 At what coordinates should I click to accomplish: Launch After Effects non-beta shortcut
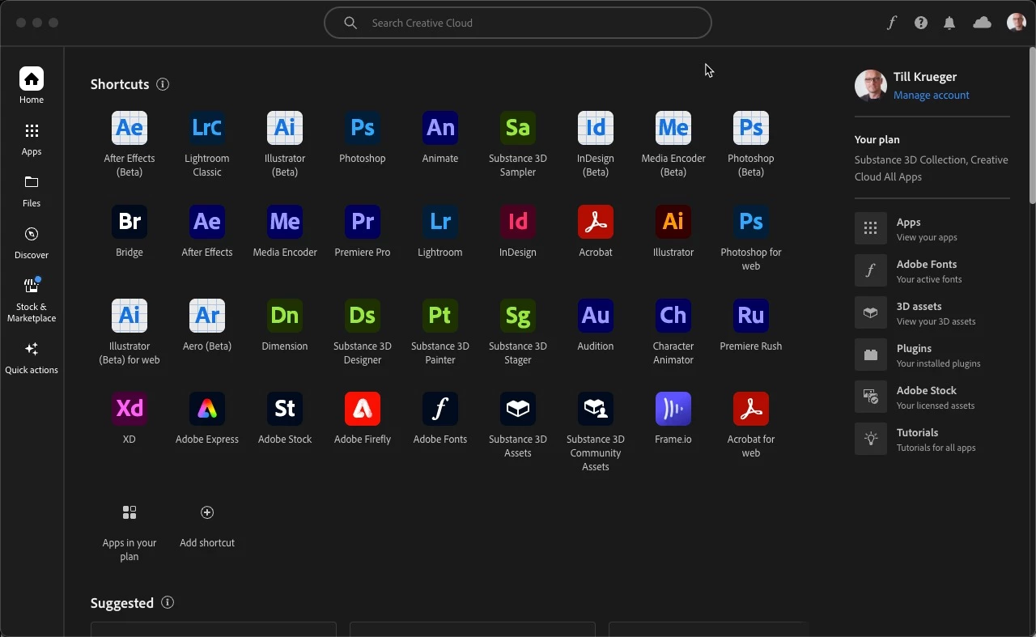click(207, 222)
